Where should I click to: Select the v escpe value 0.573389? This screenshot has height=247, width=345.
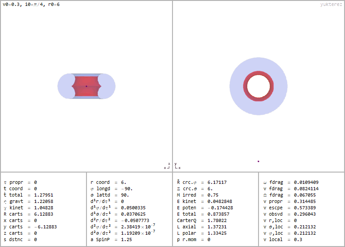pyautogui.click(x=305, y=207)
